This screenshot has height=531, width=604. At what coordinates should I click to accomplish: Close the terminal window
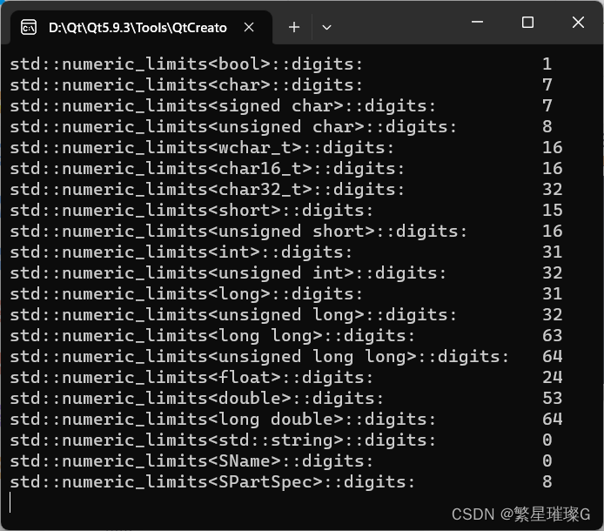[x=578, y=22]
